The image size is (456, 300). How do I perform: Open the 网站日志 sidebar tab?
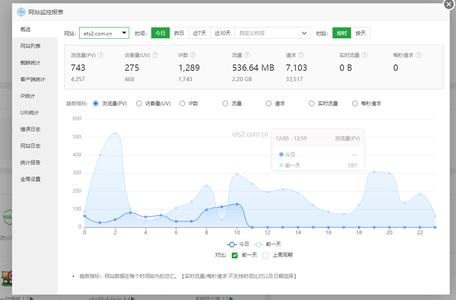(35, 146)
